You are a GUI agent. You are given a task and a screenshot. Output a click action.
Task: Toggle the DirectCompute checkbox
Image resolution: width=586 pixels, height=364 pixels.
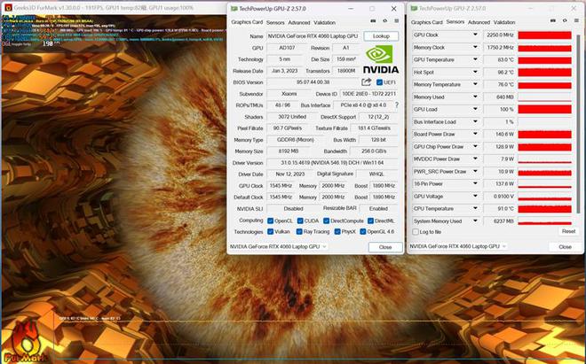[x=326, y=221]
